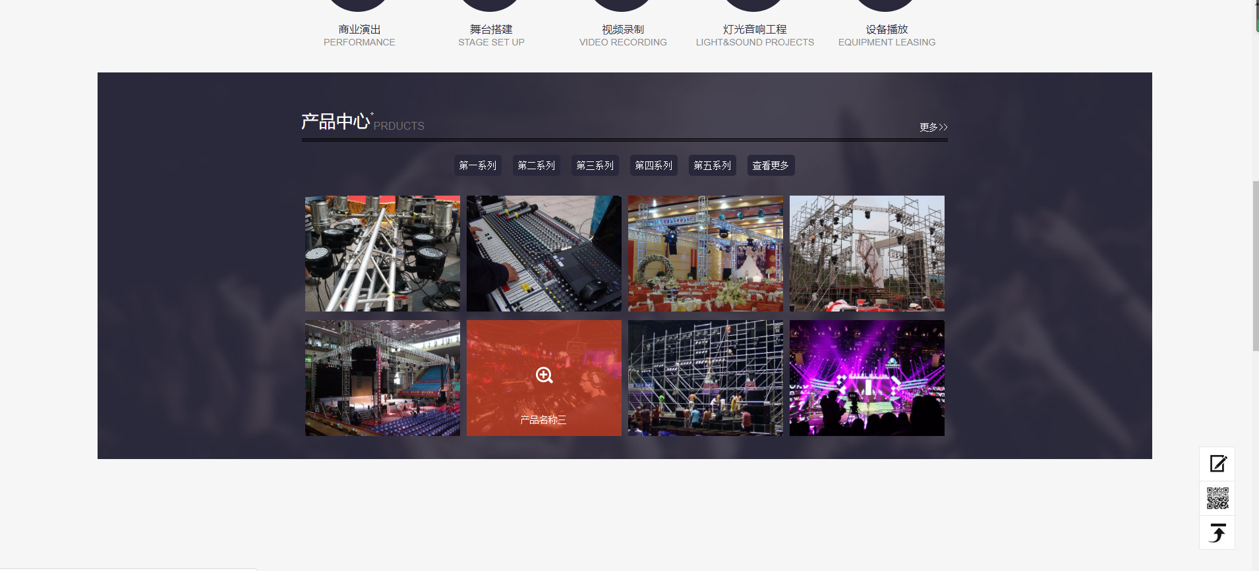The width and height of the screenshot is (1259, 571).
Task: Open the 设备播放 EQUIPMENT LEASING link
Action: (887, 36)
